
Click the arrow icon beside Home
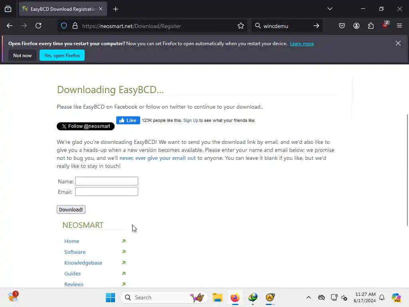click(x=124, y=241)
